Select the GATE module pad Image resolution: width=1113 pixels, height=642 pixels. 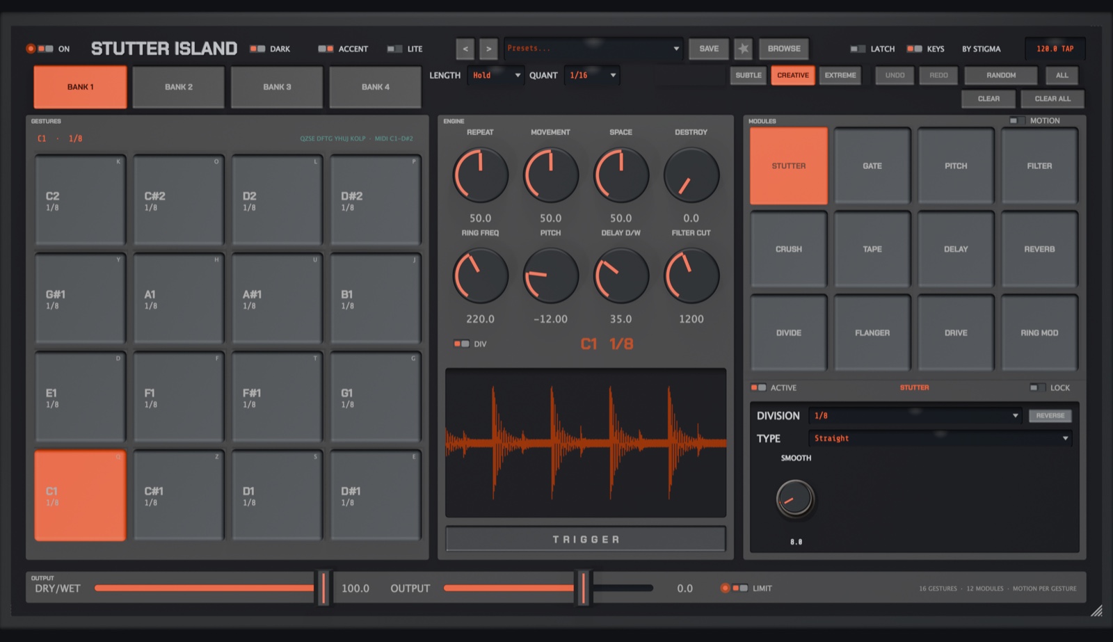pyautogui.click(x=872, y=166)
